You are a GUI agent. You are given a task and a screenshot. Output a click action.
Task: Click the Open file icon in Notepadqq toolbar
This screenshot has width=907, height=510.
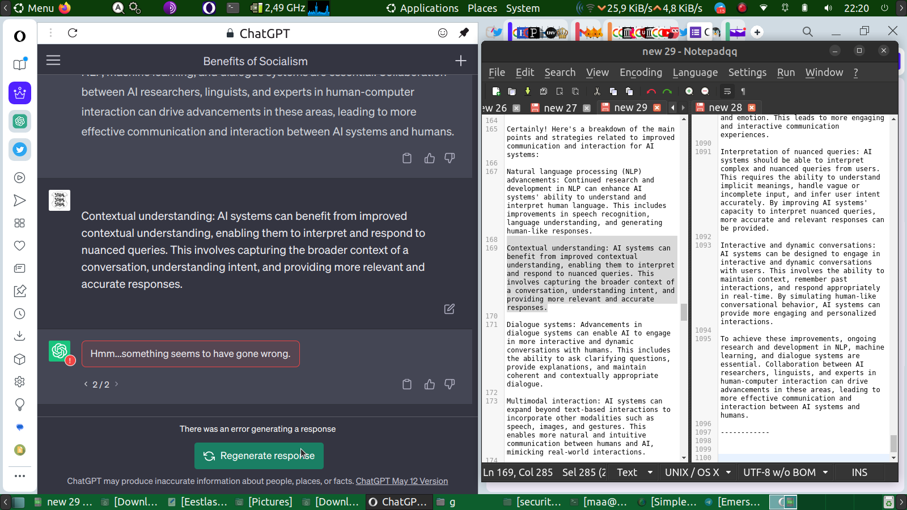click(x=511, y=91)
